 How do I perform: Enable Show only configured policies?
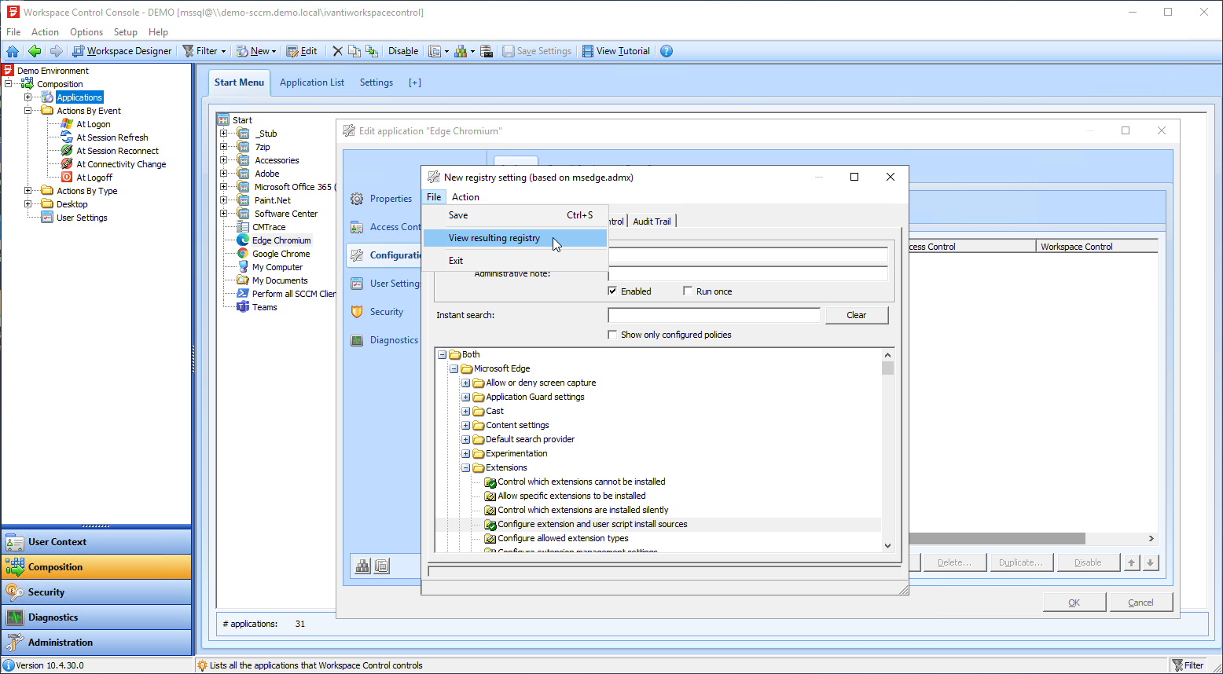point(613,335)
